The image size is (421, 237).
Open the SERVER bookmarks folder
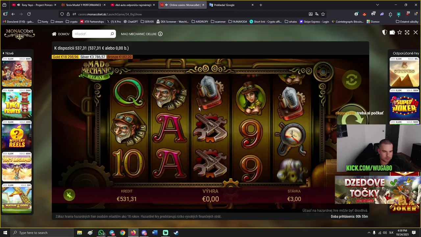[147, 22]
